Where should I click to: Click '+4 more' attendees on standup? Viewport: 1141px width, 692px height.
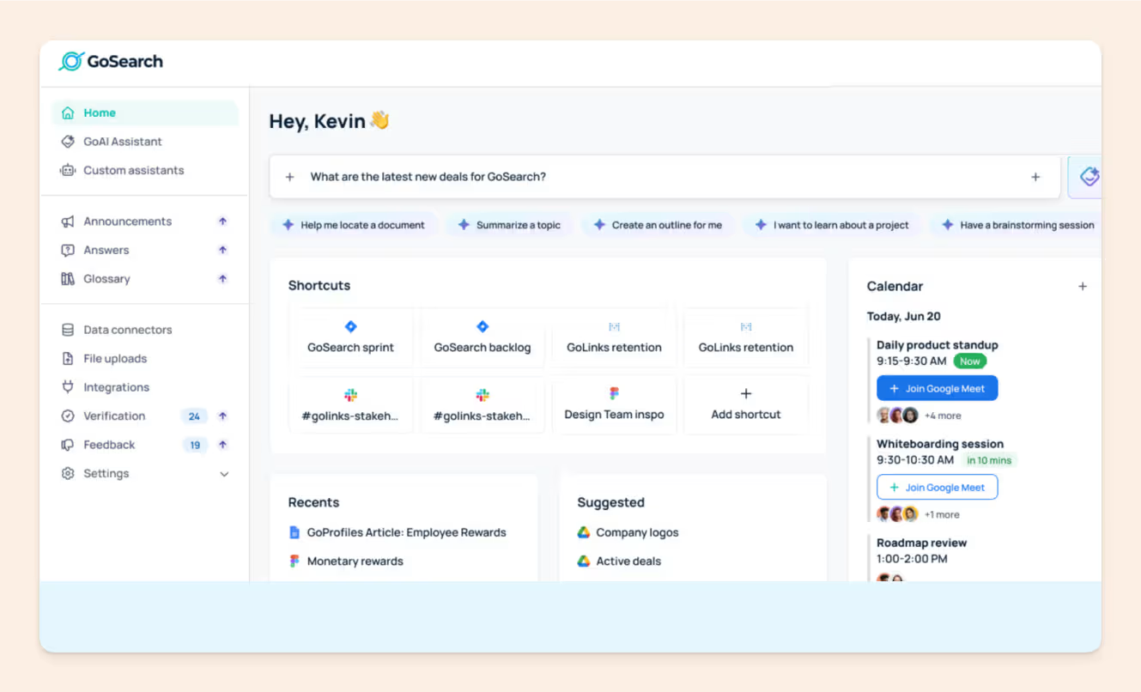943,416
